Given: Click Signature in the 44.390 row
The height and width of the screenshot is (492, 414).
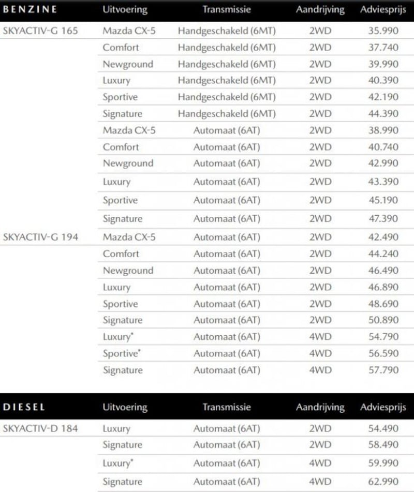Looking at the screenshot, I should coord(123,114).
